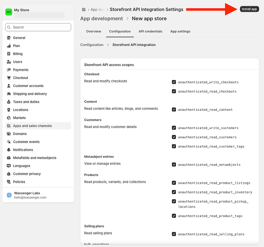This screenshot has width=264, height=247.
Task: Click the Payments icon in sidebar
Action: coord(9,70)
